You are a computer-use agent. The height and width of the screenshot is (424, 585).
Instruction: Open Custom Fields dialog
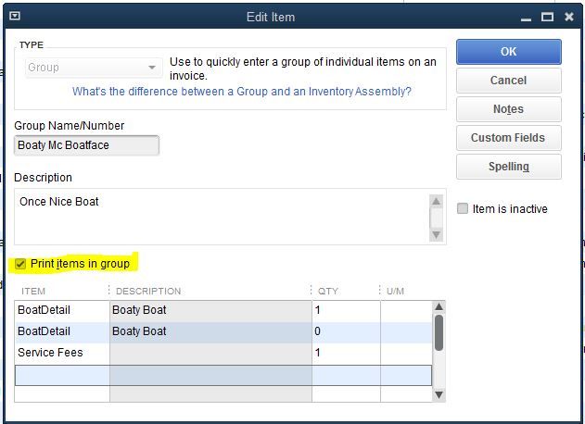coord(508,138)
